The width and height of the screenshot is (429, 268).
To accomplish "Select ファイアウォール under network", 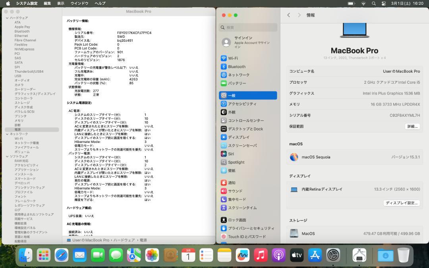I will pyautogui.click(x=27, y=147).
